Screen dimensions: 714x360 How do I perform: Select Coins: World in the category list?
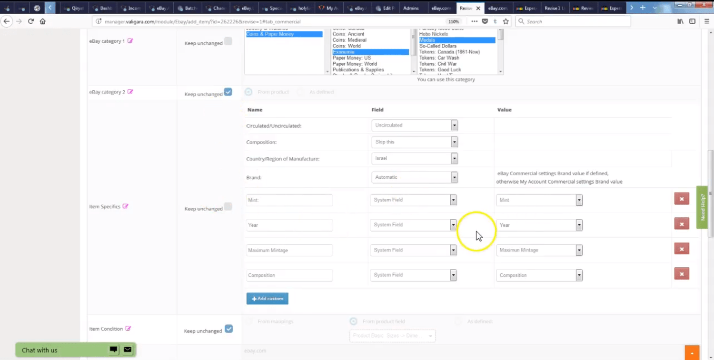coord(347,46)
